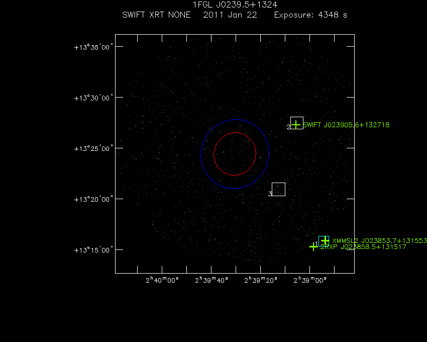Click the Exposure: 4348 s label

coord(310,15)
